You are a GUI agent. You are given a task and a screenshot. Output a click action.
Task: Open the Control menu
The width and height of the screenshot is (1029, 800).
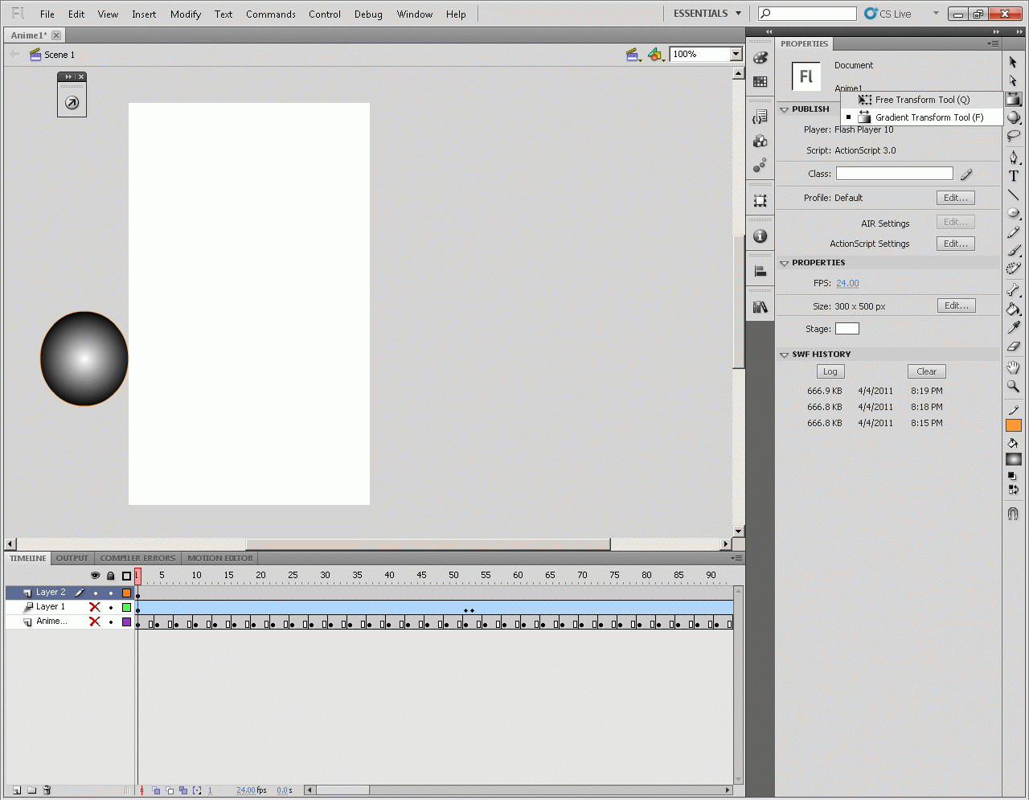[x=325, y=14]
